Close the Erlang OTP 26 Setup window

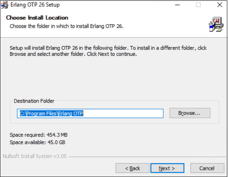[219, 5]
